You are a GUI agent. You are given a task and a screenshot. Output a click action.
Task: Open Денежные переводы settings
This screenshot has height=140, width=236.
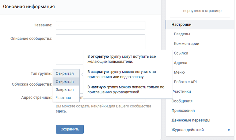[x=191, y=120]
